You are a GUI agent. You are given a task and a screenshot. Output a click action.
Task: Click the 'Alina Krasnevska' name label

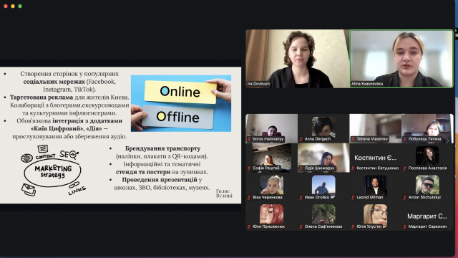(x=367, y=84)
